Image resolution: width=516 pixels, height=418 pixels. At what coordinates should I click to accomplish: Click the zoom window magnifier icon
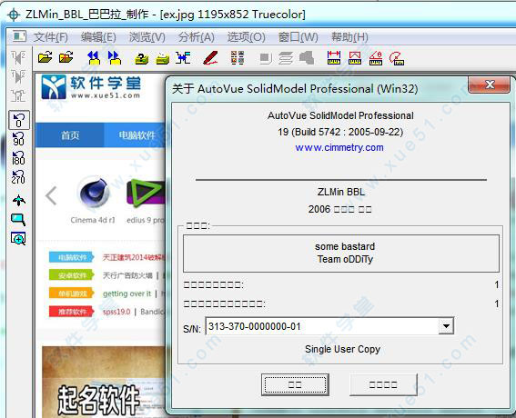(18, 219)
